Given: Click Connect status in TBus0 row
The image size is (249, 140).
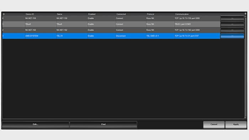Looking at the screenshot, I should (x=120, y=24).
